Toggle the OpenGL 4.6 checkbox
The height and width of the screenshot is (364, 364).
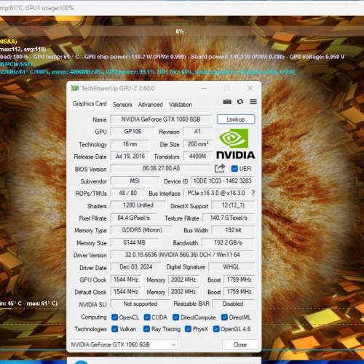(216, 329)
